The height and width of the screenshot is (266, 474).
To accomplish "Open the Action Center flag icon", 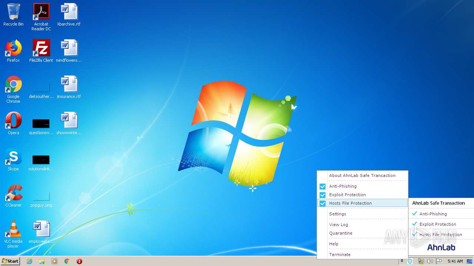I will click(439, 261).
